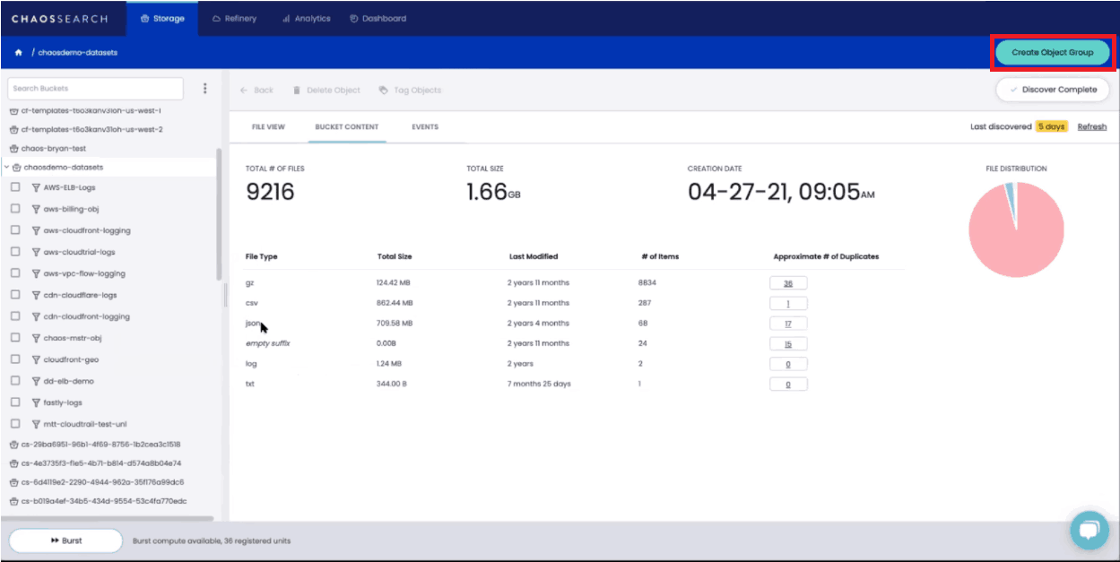Open the chat support widget
1120x562 pixels.
coord(1089,530)
